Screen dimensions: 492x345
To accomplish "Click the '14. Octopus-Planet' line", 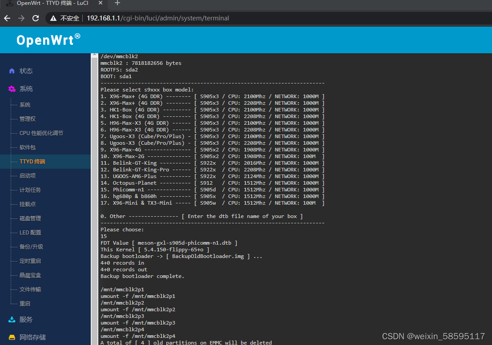I will coord(213,183).
